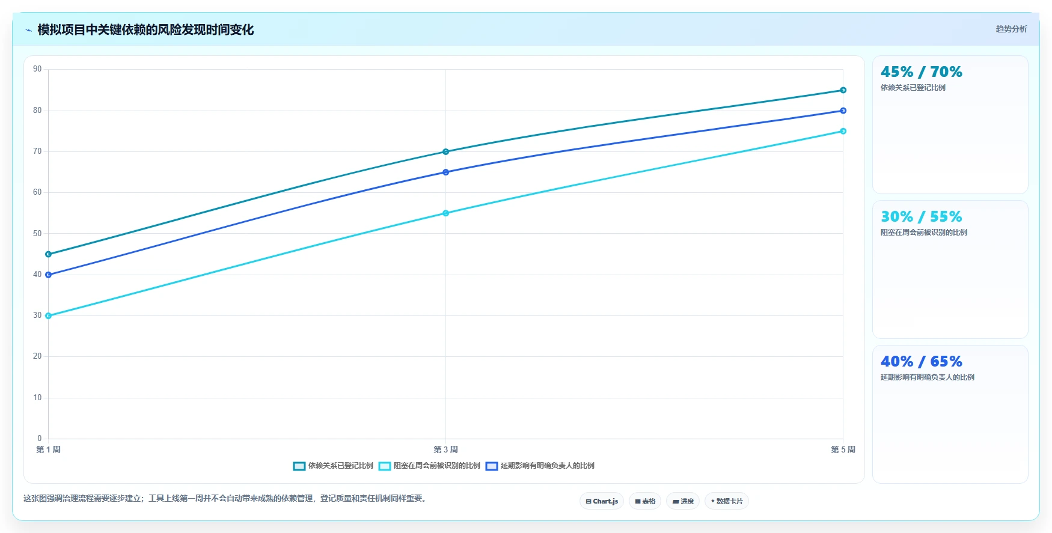This screenshot has height=533, width=1052.
Task: Click the cyan data point at 55 in 第 3 周
Action: click(x=445, y=213)
